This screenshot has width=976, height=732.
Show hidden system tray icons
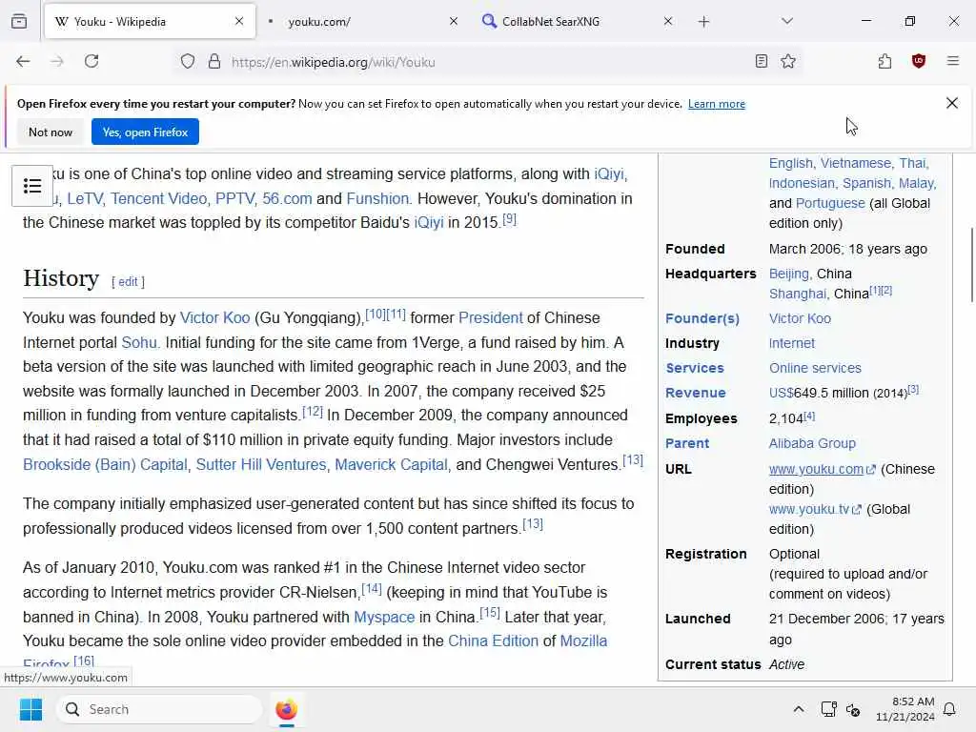point(799,709)
